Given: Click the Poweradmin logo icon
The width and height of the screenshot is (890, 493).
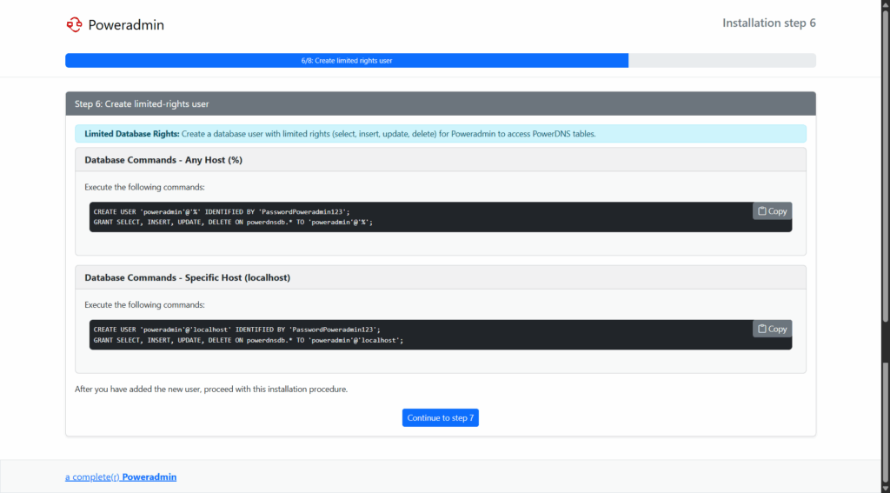Looking at the screenshot, I should (75, 24).
